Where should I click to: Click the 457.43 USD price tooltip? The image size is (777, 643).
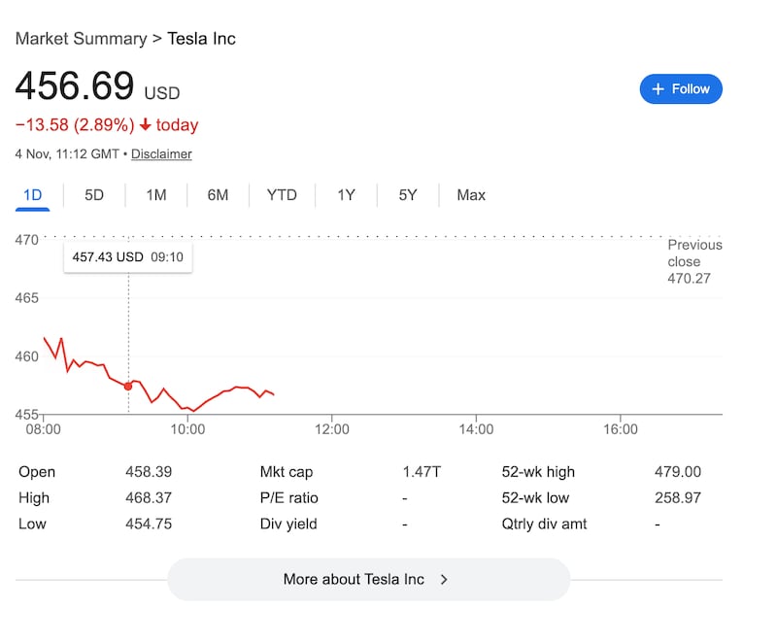coord(127,257)
